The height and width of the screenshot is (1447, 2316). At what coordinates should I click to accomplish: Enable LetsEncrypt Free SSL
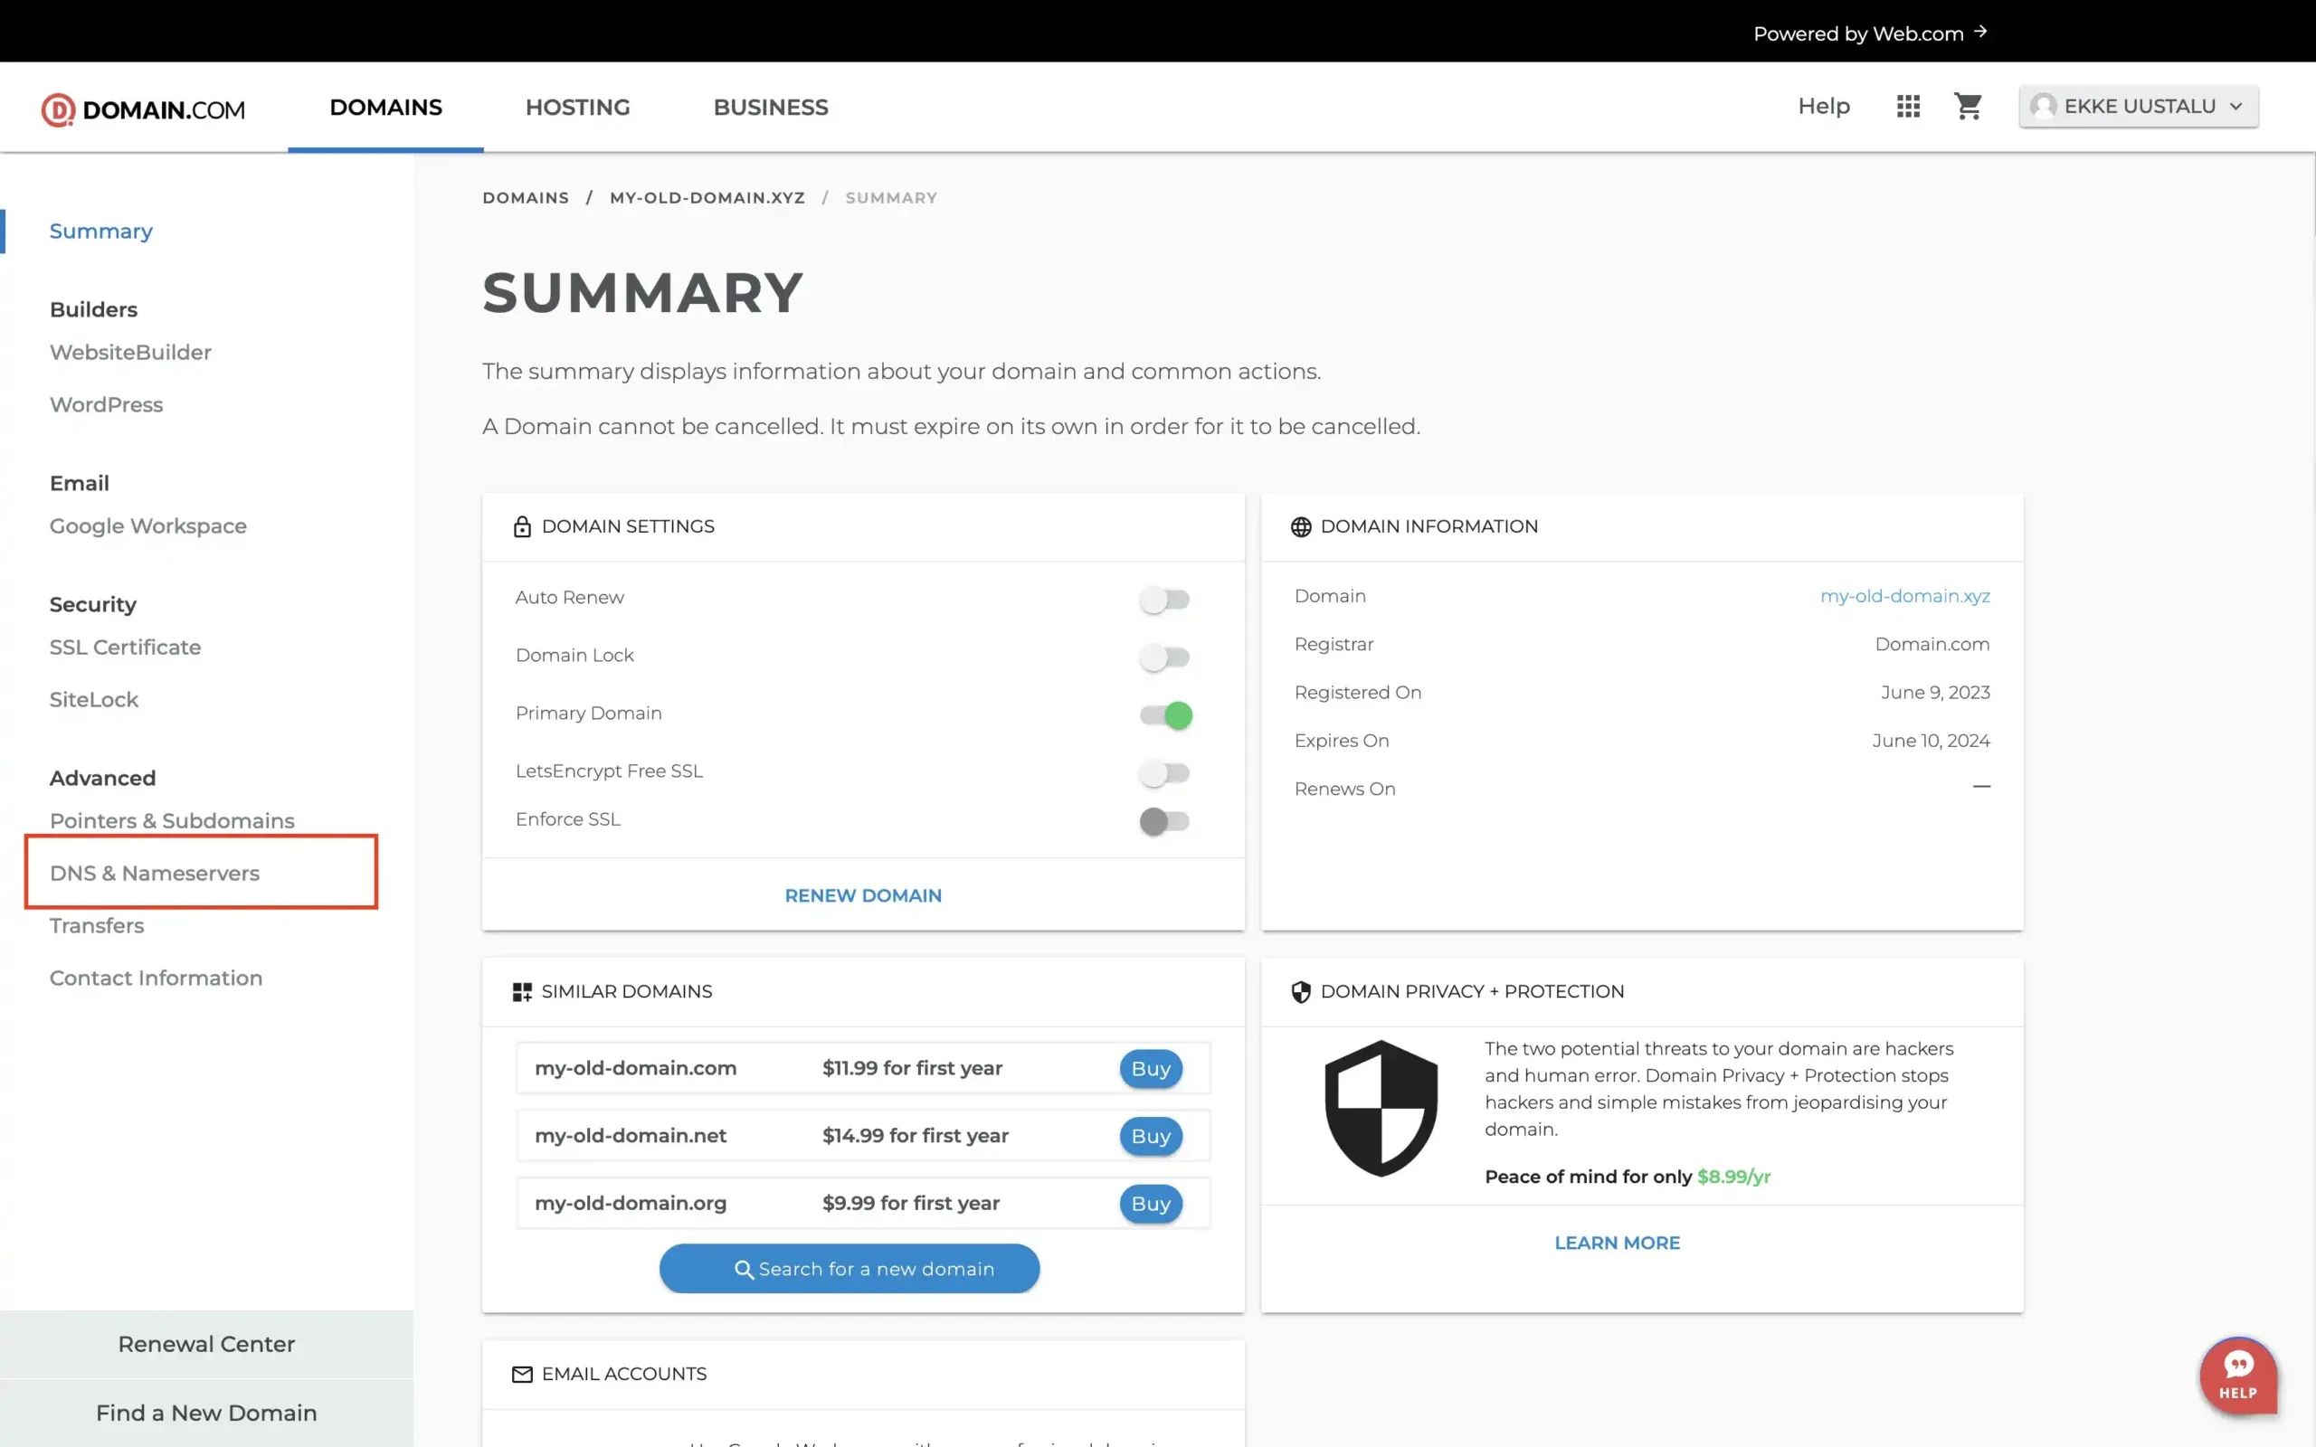click(x=1165, y=772)
